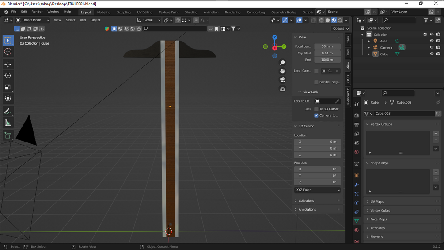Add a new vertex group
Viewport: 444px width, 250px height.
[x=436, y=134]
